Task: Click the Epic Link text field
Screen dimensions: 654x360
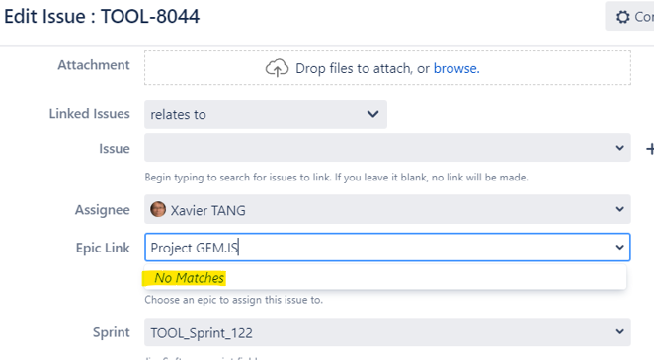Action: point(387,248)
